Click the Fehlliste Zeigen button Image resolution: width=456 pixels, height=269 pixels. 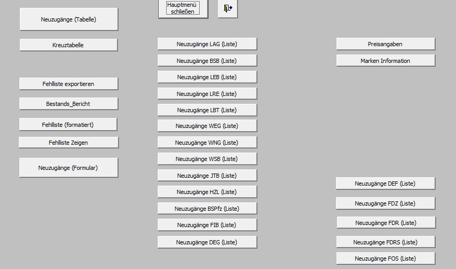point(69,143)
